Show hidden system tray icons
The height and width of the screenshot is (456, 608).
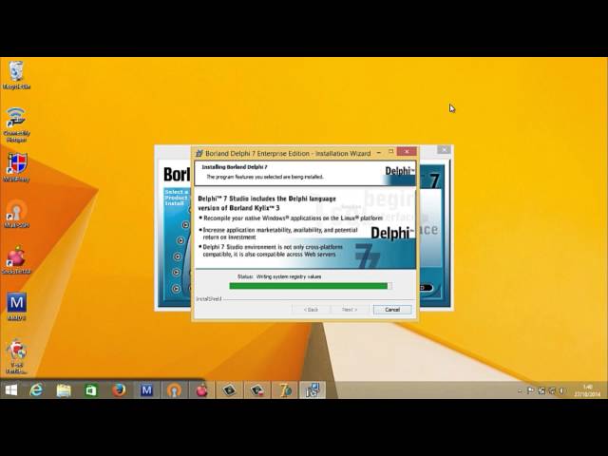(520, 390)
